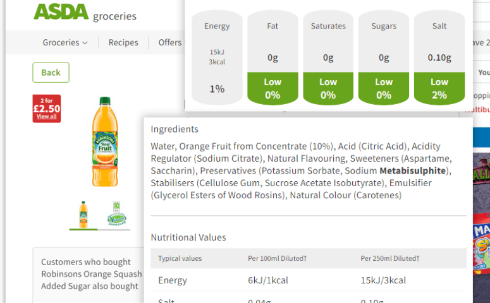Image resolution: width=490 pixels, height=303 pixels.
Task: Click the Nutritional Values heading
Action: 188,237
